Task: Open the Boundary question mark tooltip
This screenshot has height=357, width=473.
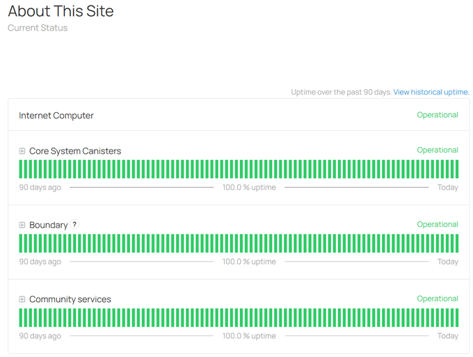Action: 74,224
